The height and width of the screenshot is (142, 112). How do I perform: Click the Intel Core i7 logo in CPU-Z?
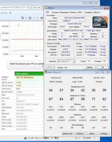click(100, 22)
